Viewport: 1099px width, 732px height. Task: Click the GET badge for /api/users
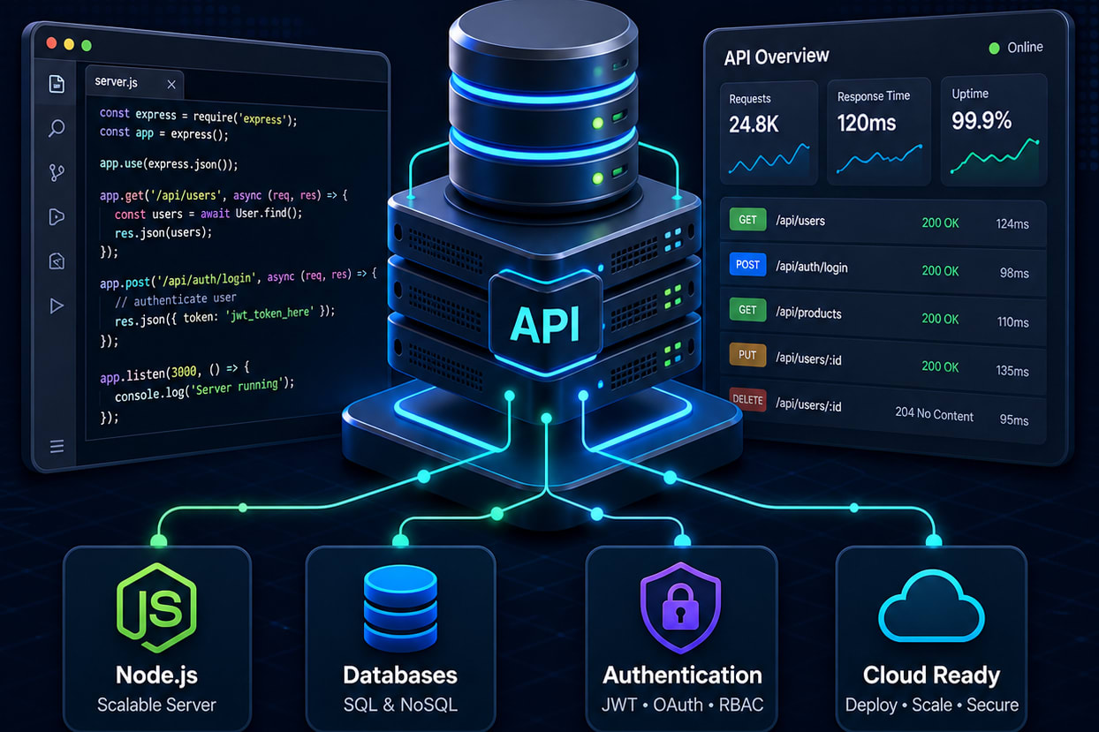point(747,219)
